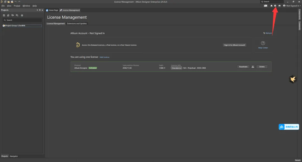Open the Extensions and Updates sub-tab
The width and height of the screenshot is (302, 162).
(x=77, y=24)
